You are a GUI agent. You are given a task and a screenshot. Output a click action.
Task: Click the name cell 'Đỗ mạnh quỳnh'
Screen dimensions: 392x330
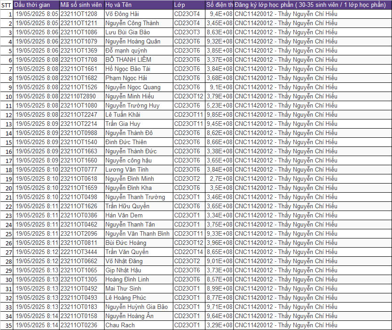pos(138,51)
